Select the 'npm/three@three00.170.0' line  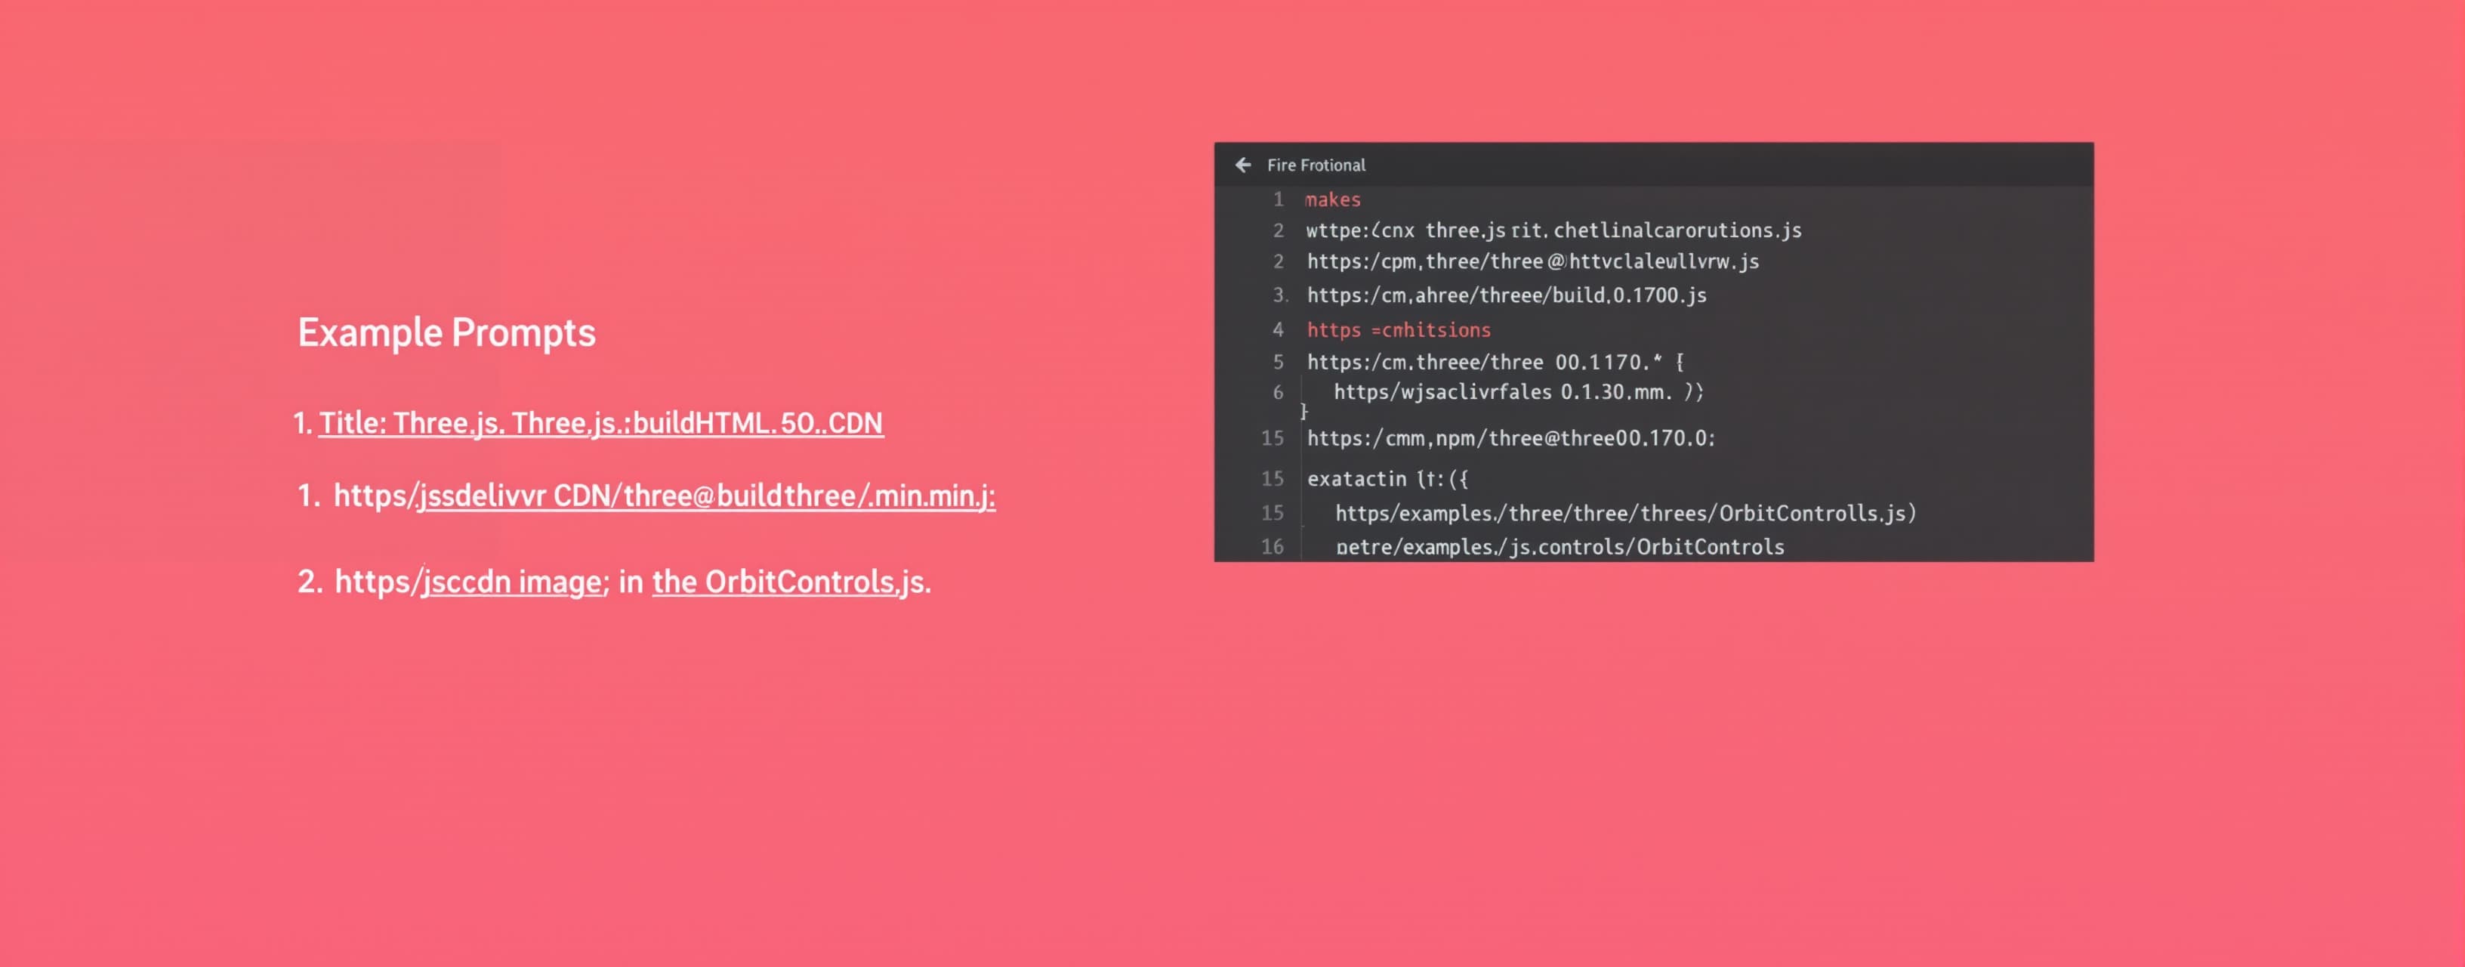click(x=1512, y=437)
